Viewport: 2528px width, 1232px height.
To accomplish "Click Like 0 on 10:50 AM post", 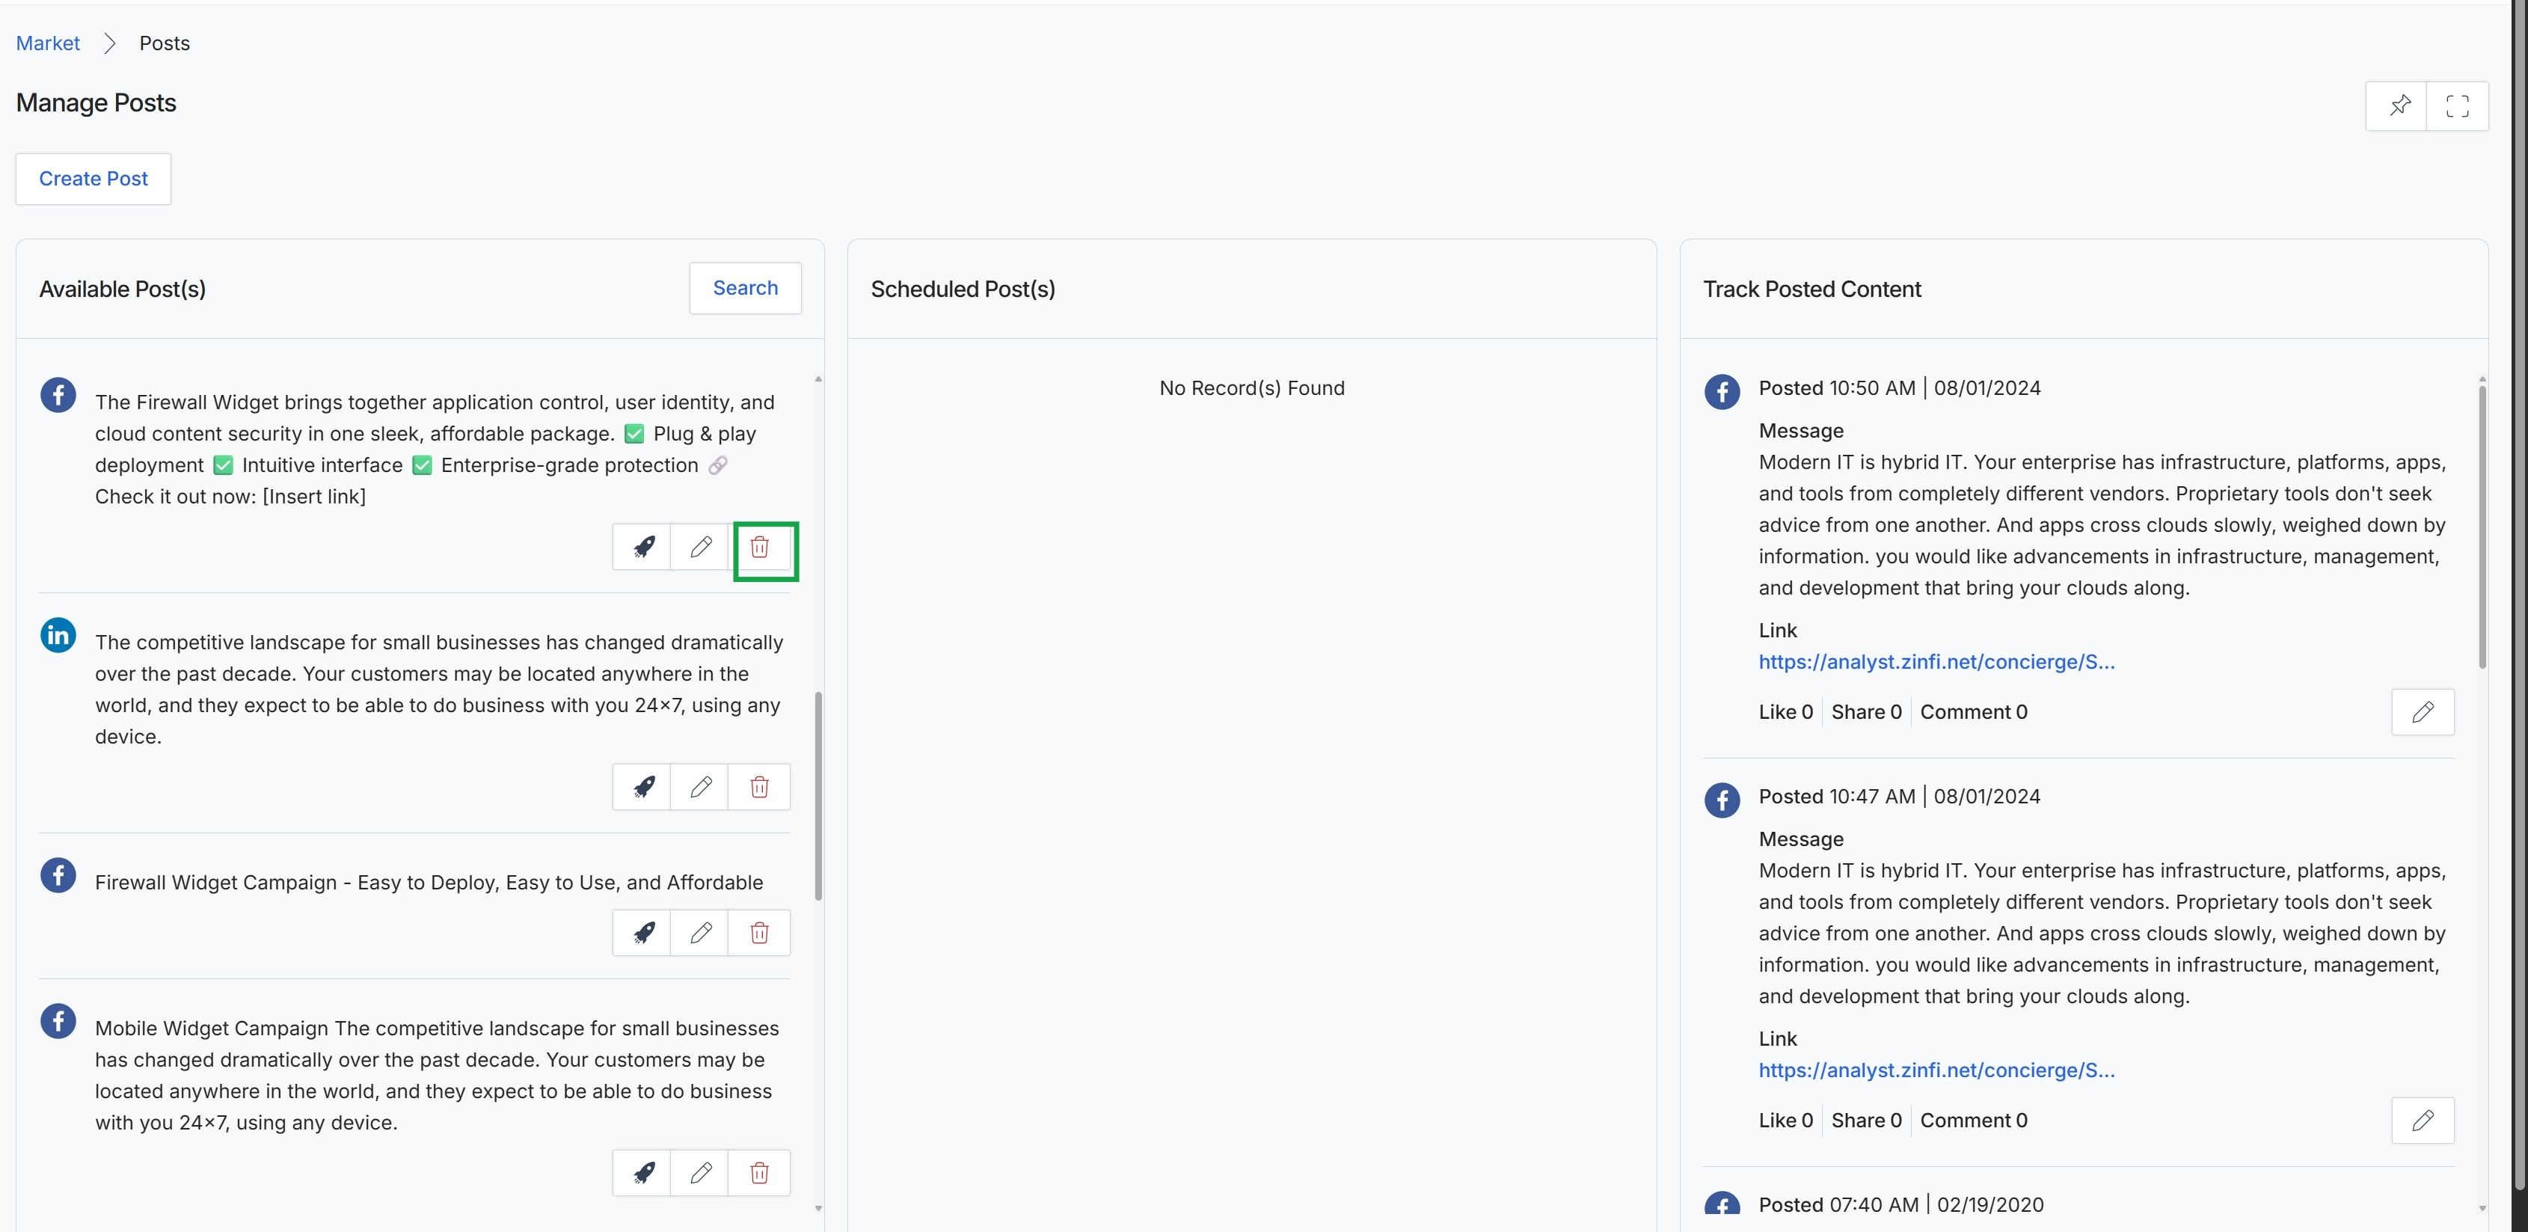I will [x=1786, y=711].
